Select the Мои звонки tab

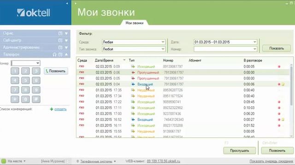(134, 23)
